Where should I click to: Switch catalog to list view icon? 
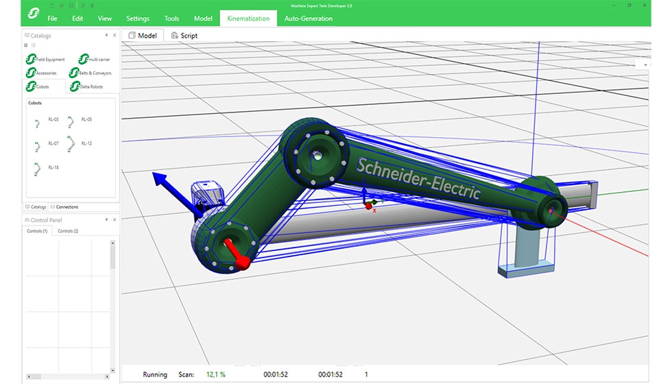click(x=33, y=45)
